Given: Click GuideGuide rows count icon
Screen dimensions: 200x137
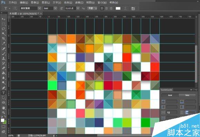Looking at the screenshot, I should [x=182, y=113].
